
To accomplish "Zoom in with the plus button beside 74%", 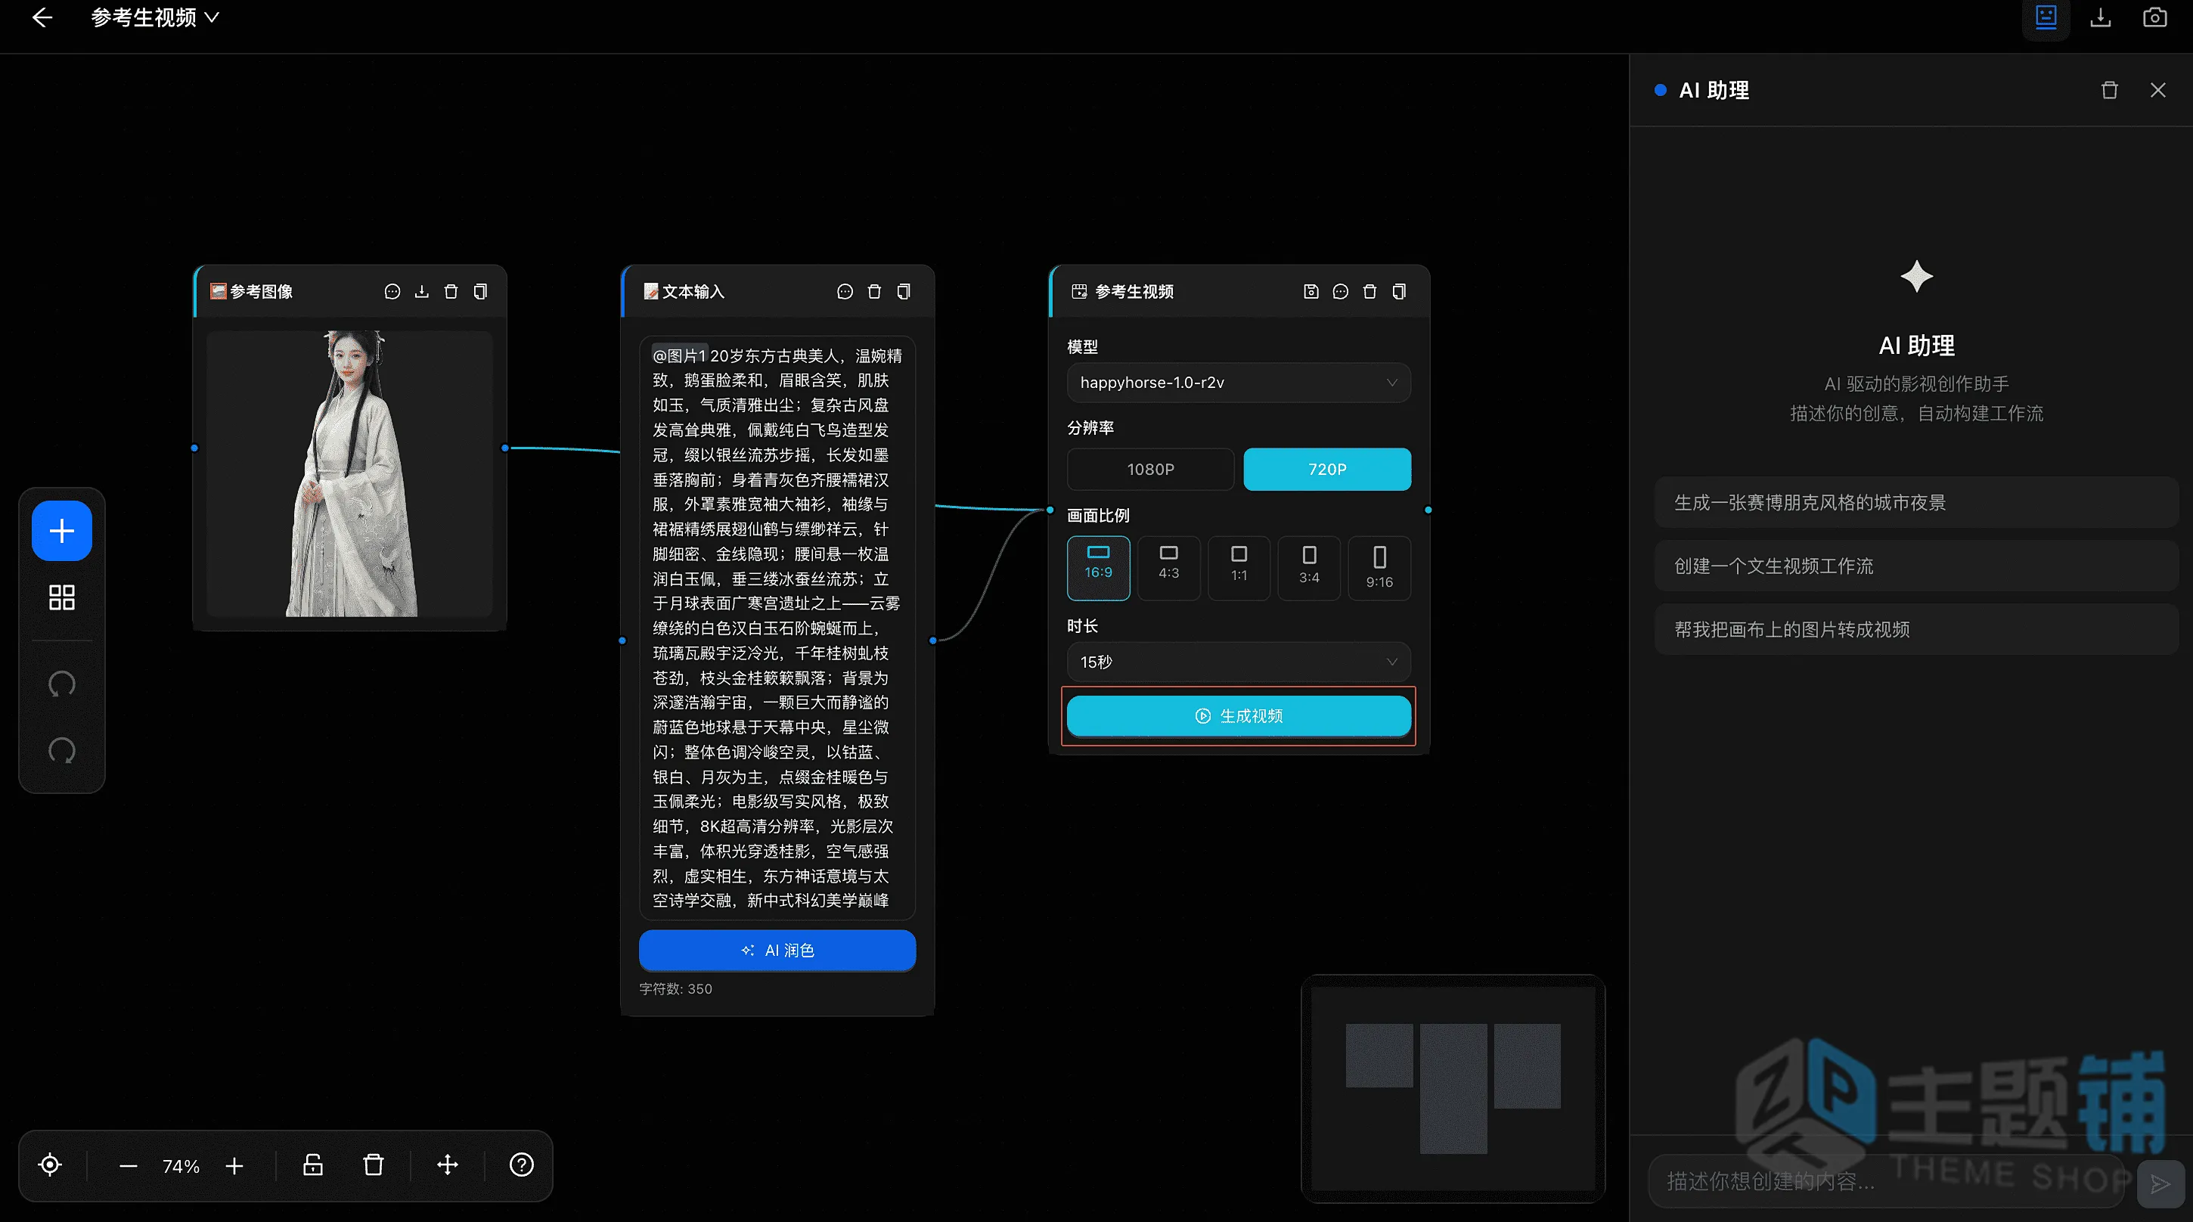I will point(234,1166).
